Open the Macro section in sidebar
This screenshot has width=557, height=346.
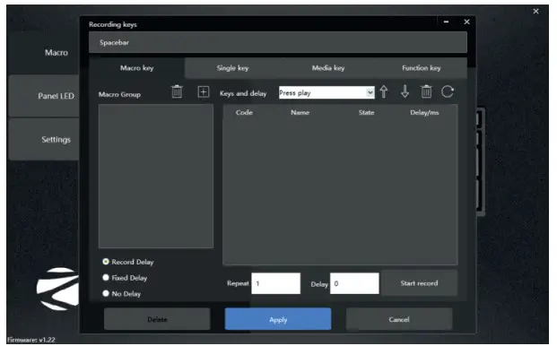coord(44,53)
